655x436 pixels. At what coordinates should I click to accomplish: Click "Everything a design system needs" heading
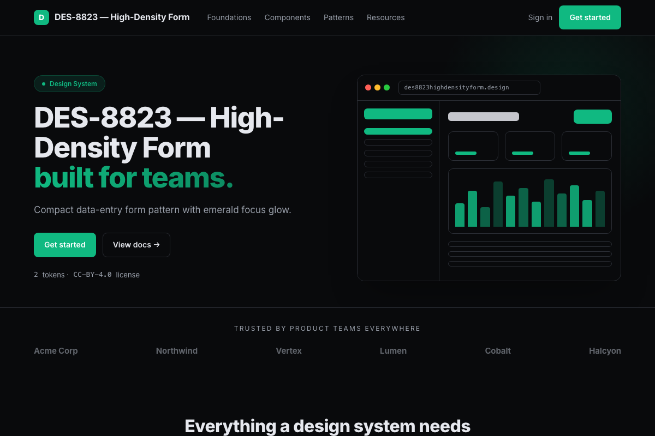[327, 426]
